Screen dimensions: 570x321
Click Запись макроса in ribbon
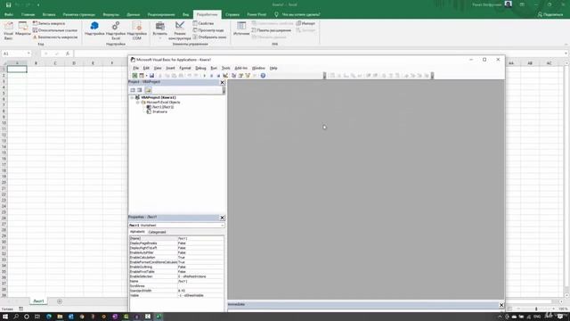(x=49, y=23)
